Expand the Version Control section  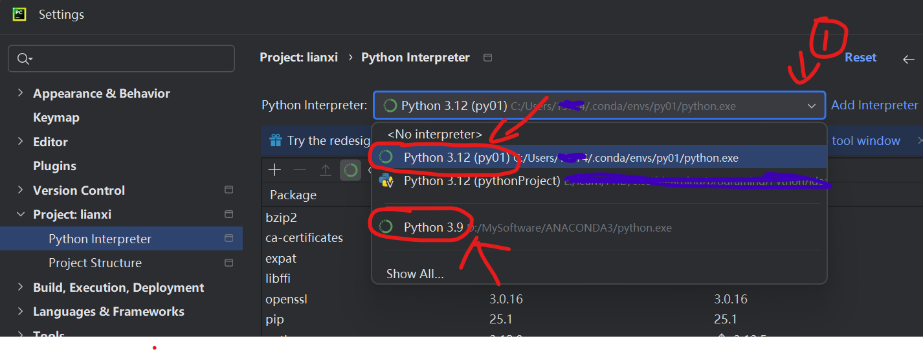click(21, 190)
